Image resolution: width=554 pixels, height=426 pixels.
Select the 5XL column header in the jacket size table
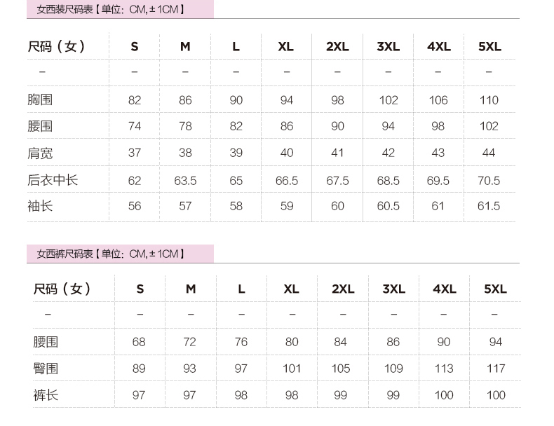[489, 47]
